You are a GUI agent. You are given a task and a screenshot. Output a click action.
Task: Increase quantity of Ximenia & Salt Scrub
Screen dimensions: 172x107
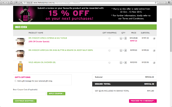(126, 38)
